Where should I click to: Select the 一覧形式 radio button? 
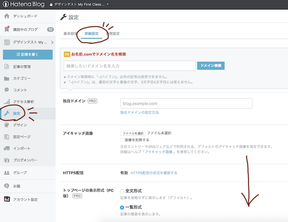122,208
